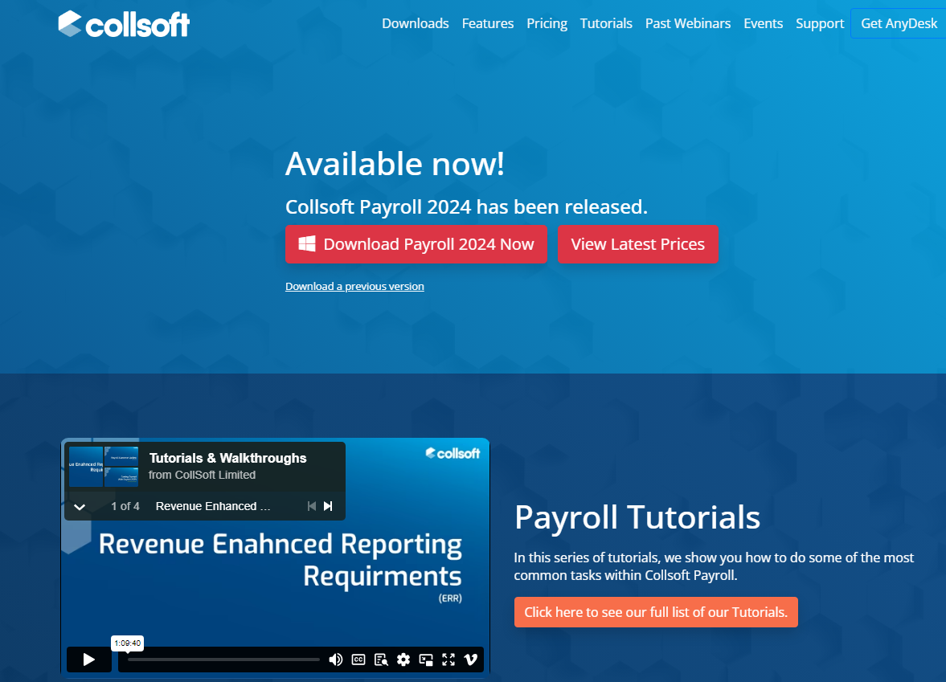The width and height of the screenshot is (946, 682).
Task: Enter fullscreen mode on the video
Action: pyautogui.click(x=448, y=660)
